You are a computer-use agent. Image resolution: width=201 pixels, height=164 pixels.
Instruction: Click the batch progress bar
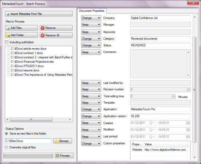tap(28, 155)
